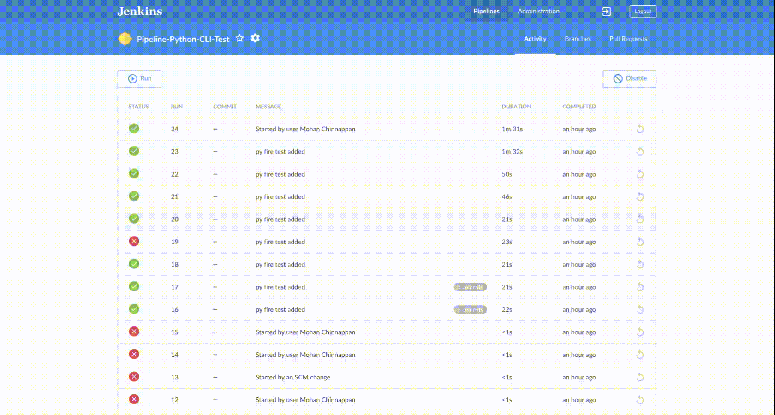Rerun run 20 using replay icon
775x415 pixels.
pos(640,219)
